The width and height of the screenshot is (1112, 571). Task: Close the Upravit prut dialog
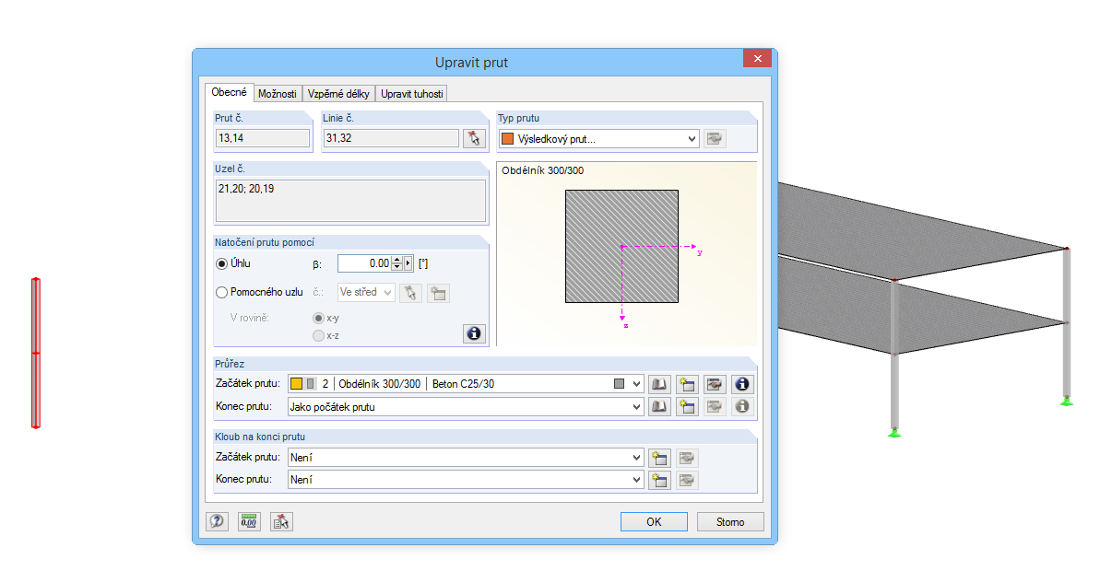click(757, 58)
